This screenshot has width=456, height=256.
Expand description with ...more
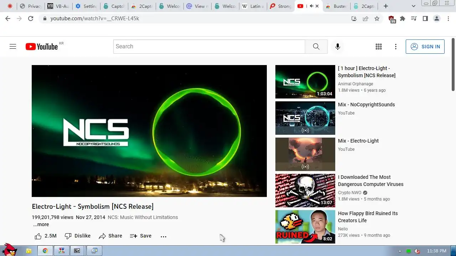[x=41, y=224]
